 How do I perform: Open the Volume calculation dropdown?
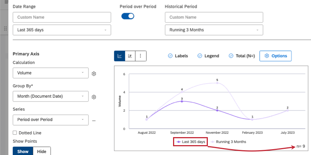50,73
